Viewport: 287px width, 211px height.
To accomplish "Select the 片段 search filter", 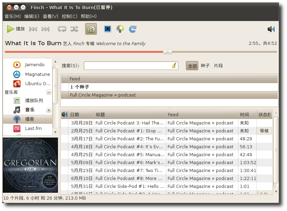I will (218, 66).
